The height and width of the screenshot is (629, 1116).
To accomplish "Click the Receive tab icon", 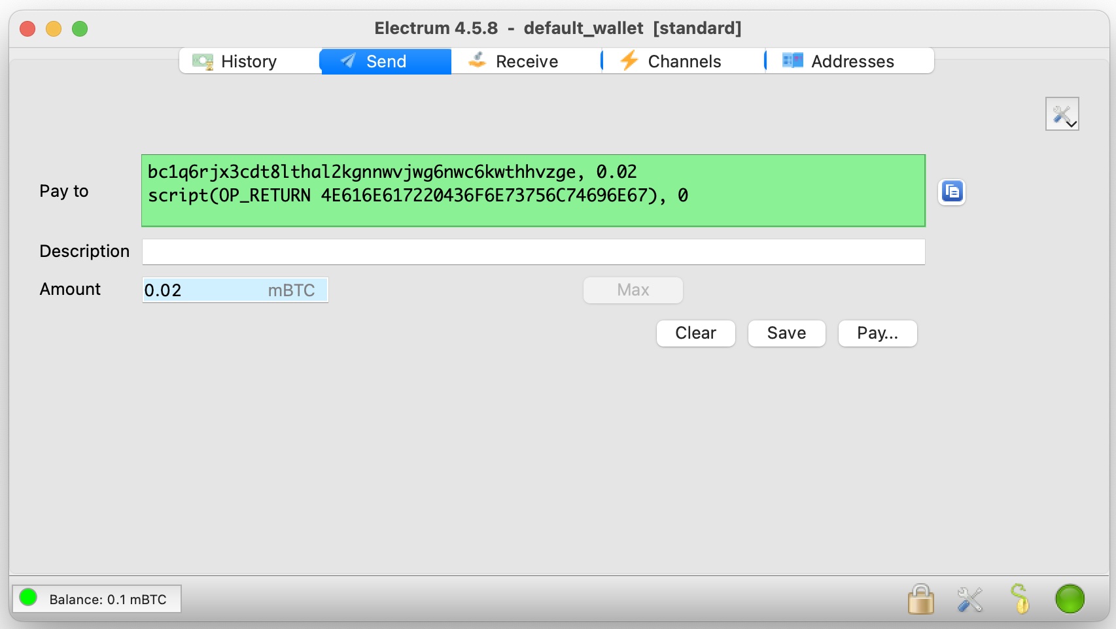I will [478, 60].
